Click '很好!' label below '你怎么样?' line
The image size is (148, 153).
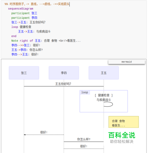pyautogui.click(x=84, y=146)
